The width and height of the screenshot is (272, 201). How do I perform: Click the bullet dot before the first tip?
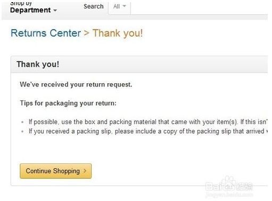click(22, 122)
